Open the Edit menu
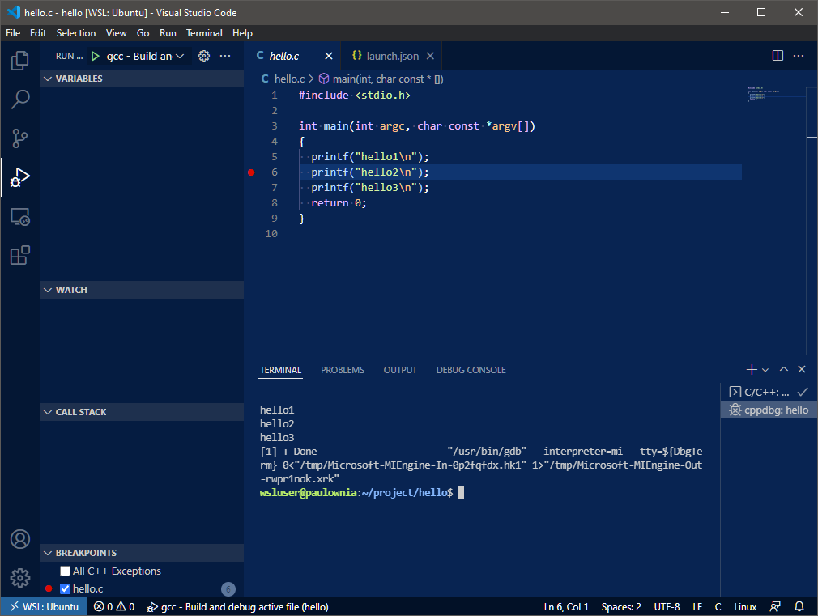Viewport: 818px width, 616px height. 38,33
